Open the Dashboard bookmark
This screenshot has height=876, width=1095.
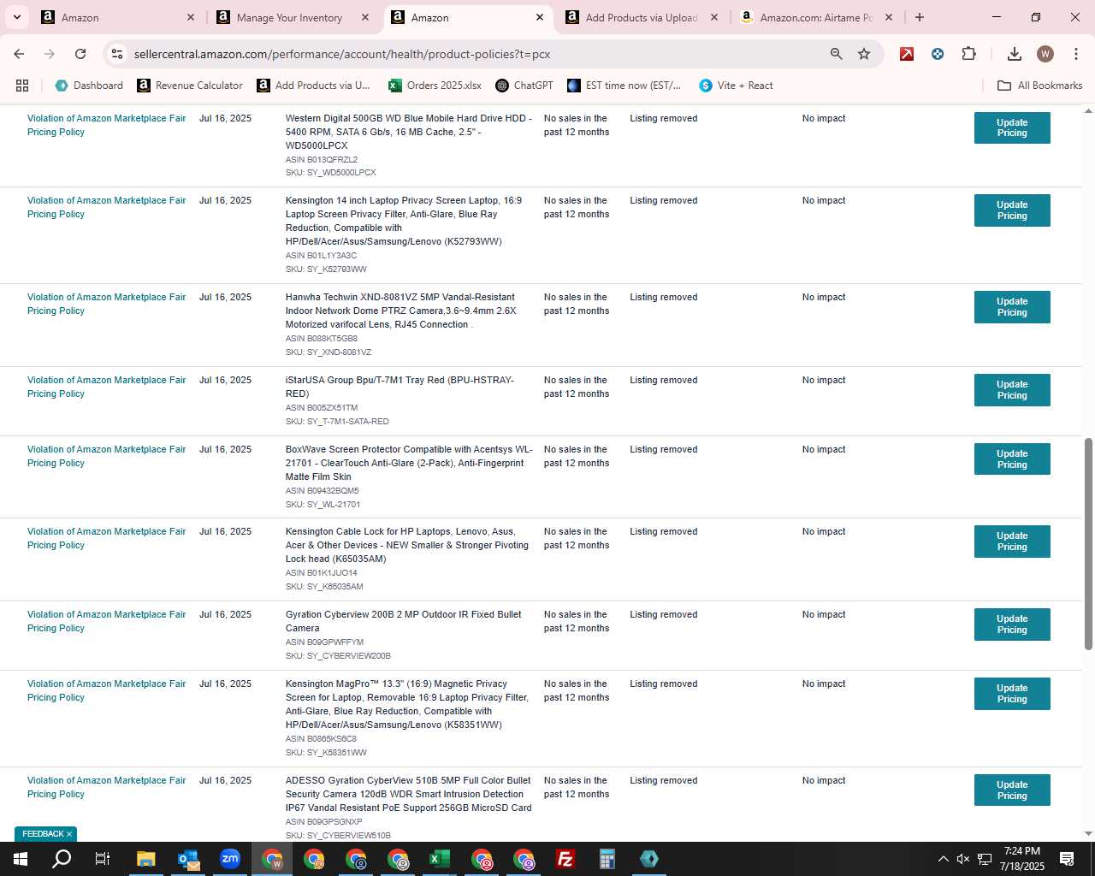[x=89, y=86]
